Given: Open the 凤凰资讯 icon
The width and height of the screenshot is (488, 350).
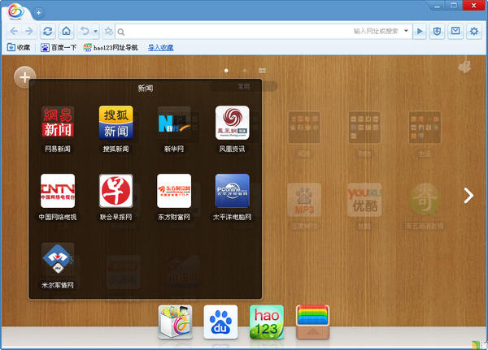Looking at the screenshot, I should pyautogui.click(x=232, y=123).
